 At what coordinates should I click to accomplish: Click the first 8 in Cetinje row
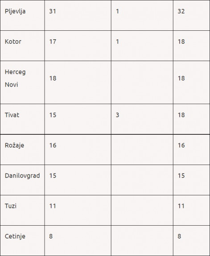51,236
